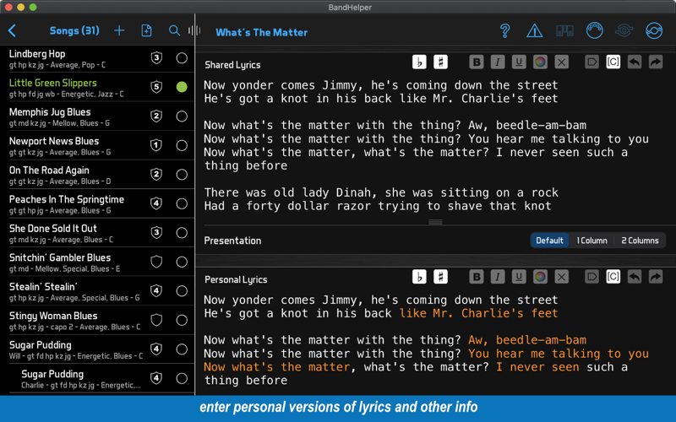
Task: Open song search magnifier
Action: click(x=174, y=30)
